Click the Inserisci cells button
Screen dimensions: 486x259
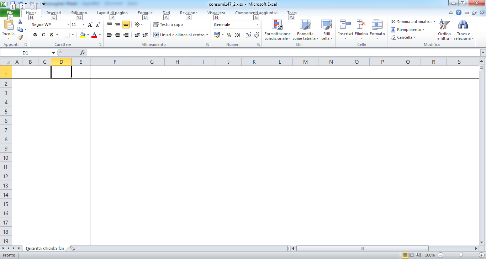tap(345, 30)
